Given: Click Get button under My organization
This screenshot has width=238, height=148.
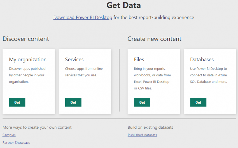Looking at the screenshot, I should 17,102.
